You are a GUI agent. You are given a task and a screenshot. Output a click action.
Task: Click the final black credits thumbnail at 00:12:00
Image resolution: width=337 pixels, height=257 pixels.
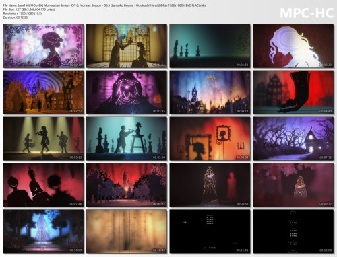point(293,231)
